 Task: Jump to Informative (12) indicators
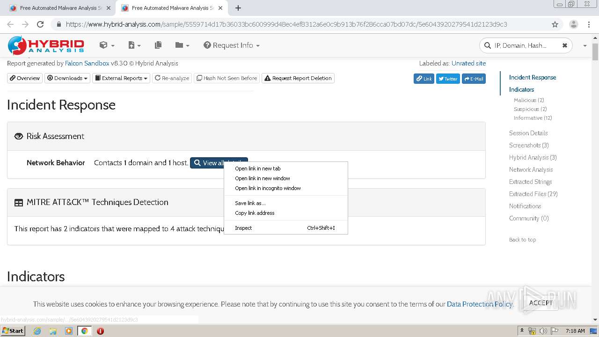coord(533,118)
